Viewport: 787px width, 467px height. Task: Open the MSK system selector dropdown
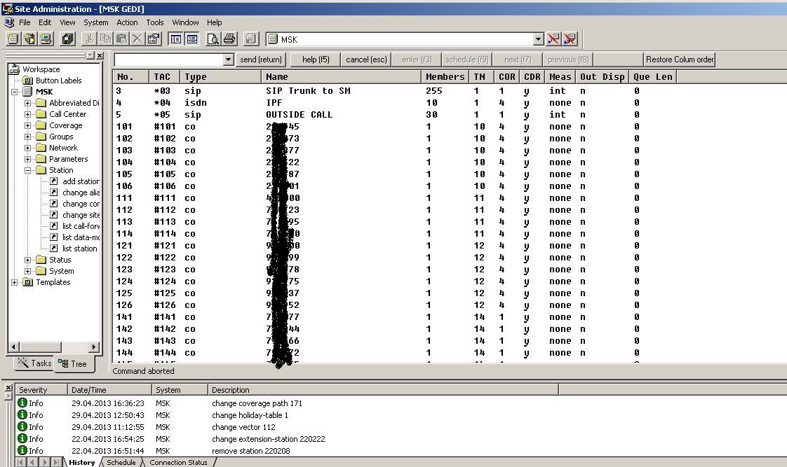[538, 39]
